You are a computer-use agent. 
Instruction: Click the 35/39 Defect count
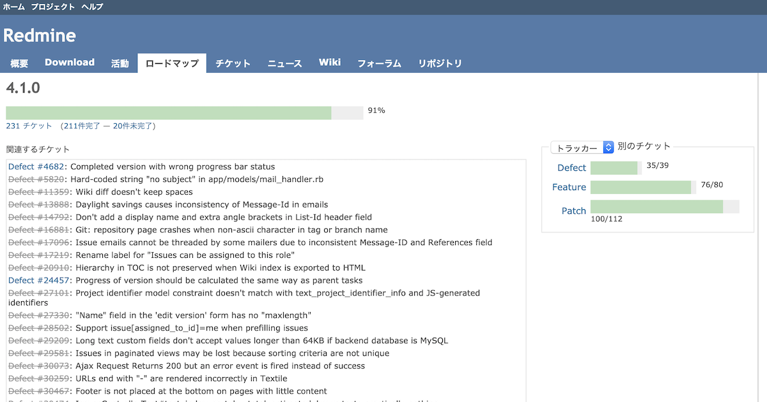(657, 165)
